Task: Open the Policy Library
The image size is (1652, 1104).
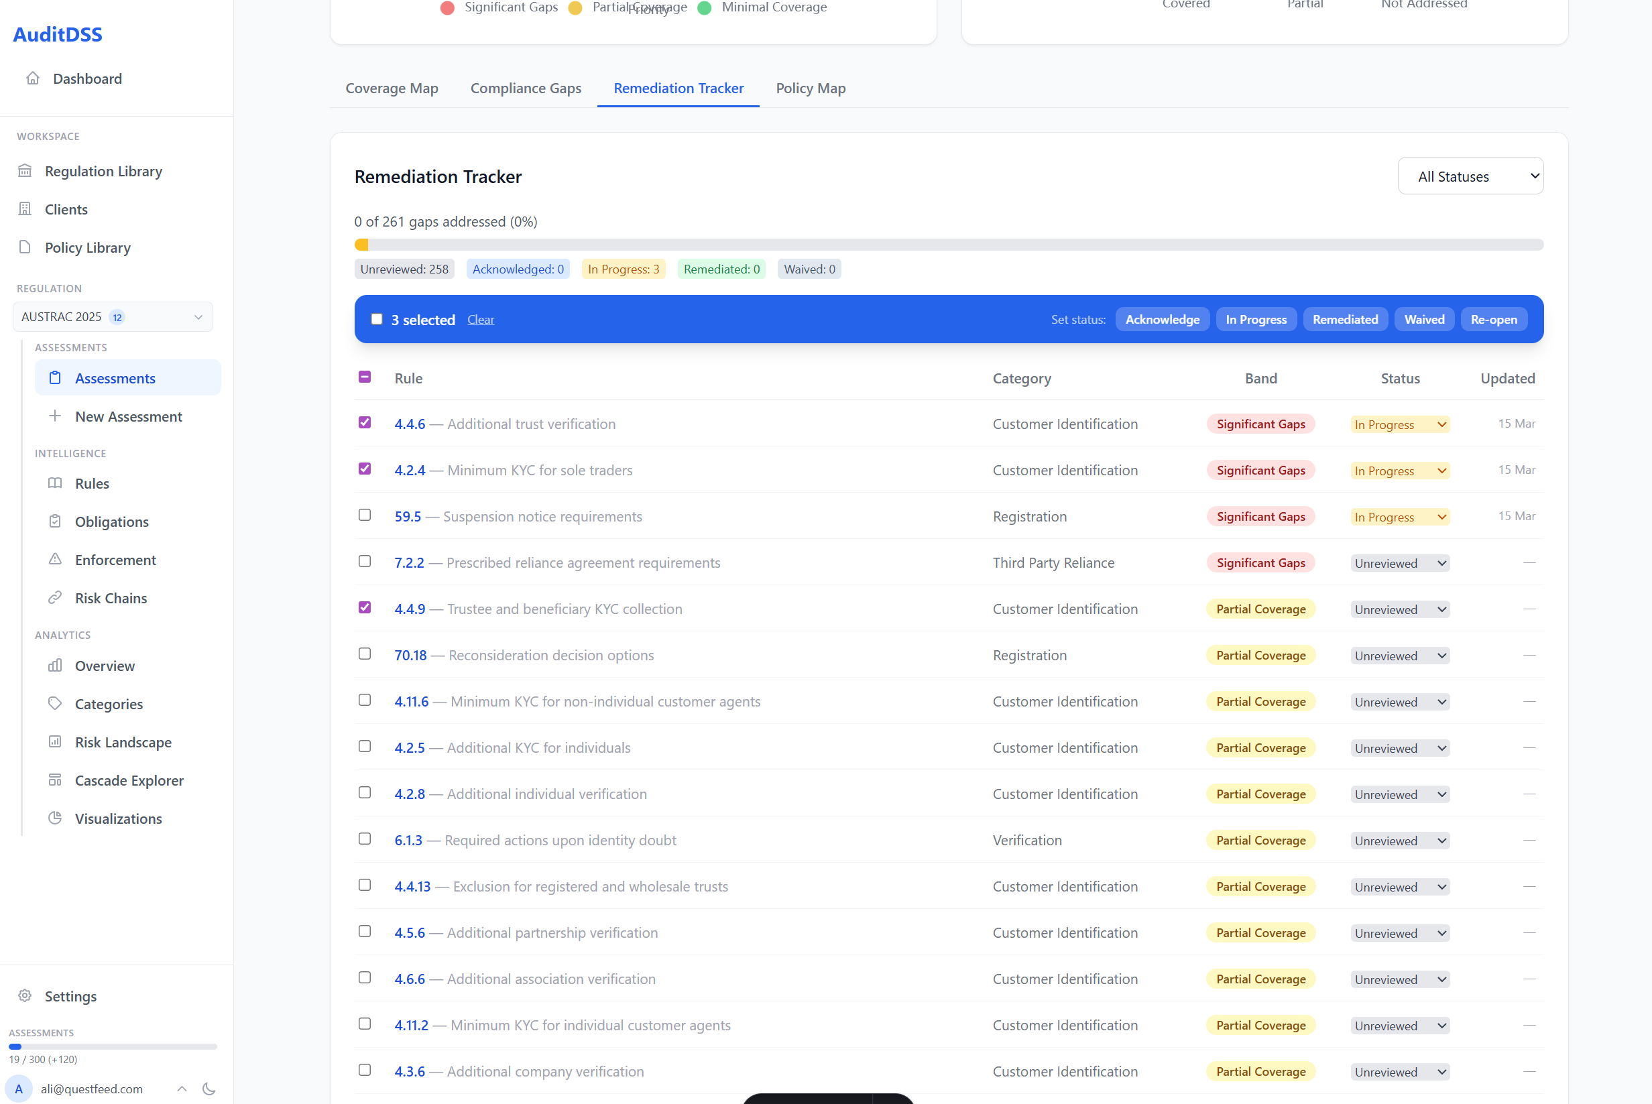Action: click(87, 247)
